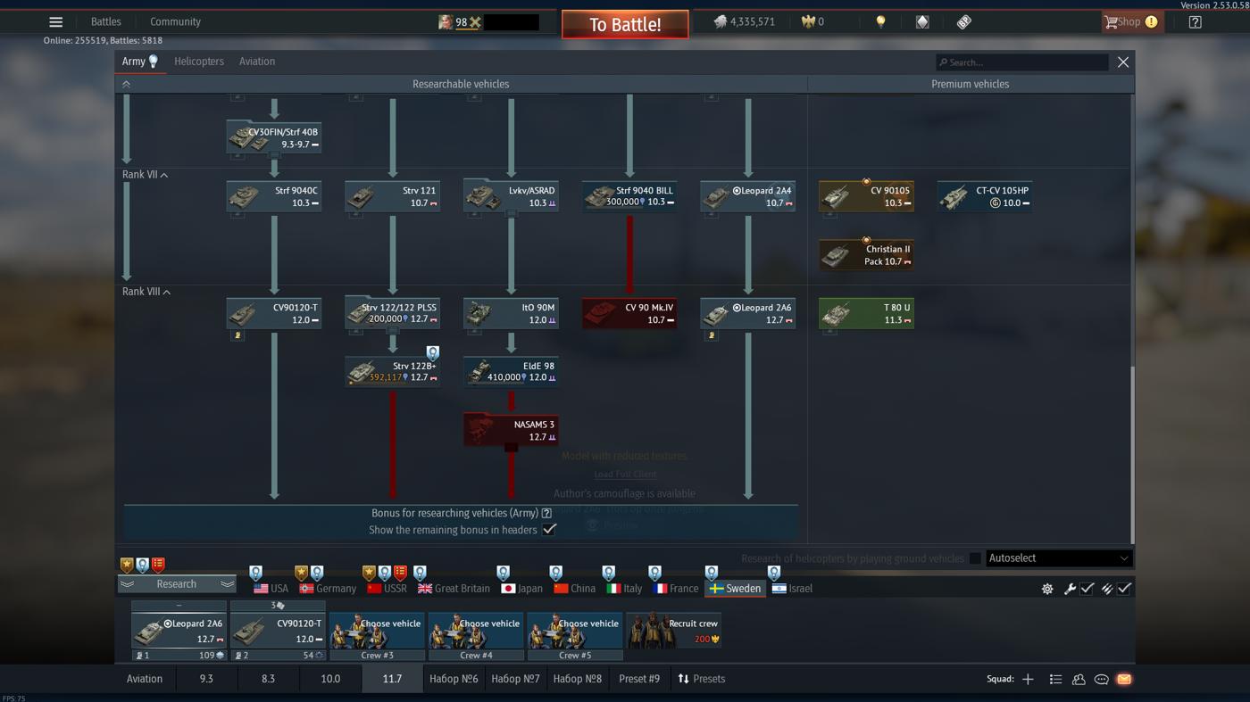Image resolution: width=1250 pixels, height=702 pixels.
Task: Select the Strv 121 tank
Action: pos(392,196)
